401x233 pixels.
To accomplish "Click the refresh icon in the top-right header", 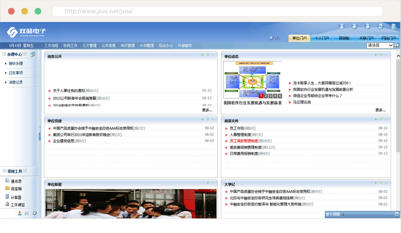I will (380, 27).
